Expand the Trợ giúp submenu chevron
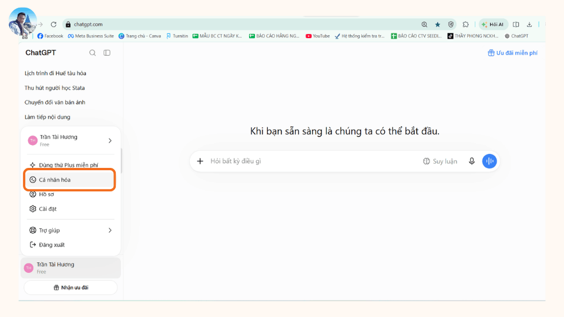The image size is (564, 317). click(110, 230)
